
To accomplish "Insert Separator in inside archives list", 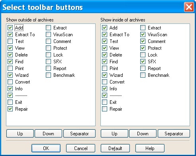I will coord(174,134).
